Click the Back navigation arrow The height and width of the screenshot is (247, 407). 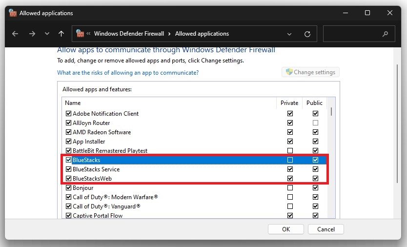15,34
